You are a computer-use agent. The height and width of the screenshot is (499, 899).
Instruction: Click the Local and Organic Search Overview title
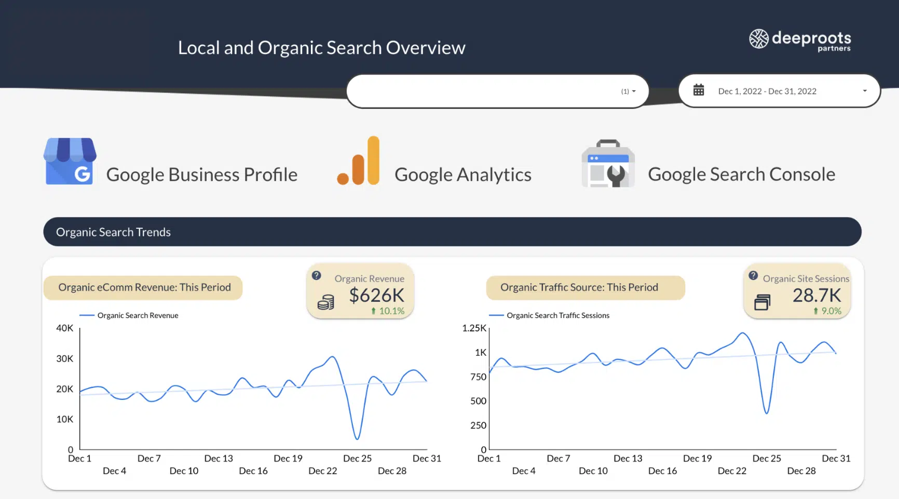click(321, 48)
